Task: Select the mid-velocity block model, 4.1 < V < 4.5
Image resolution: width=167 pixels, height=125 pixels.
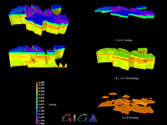Action: click(x=126, y=59)
